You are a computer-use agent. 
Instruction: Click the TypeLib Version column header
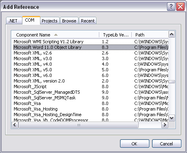(115, 35)
